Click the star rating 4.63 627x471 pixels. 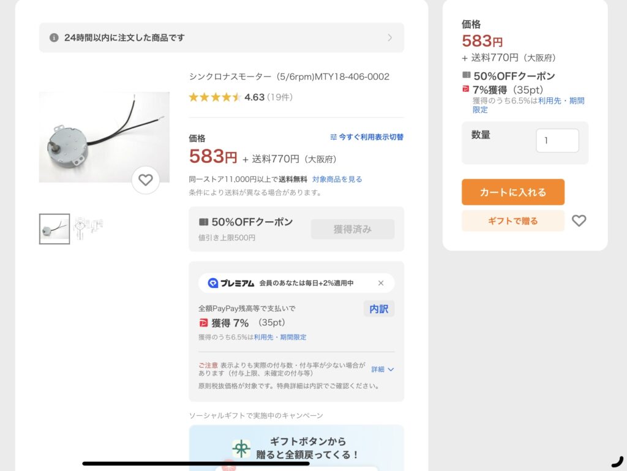tap(241, 97)
